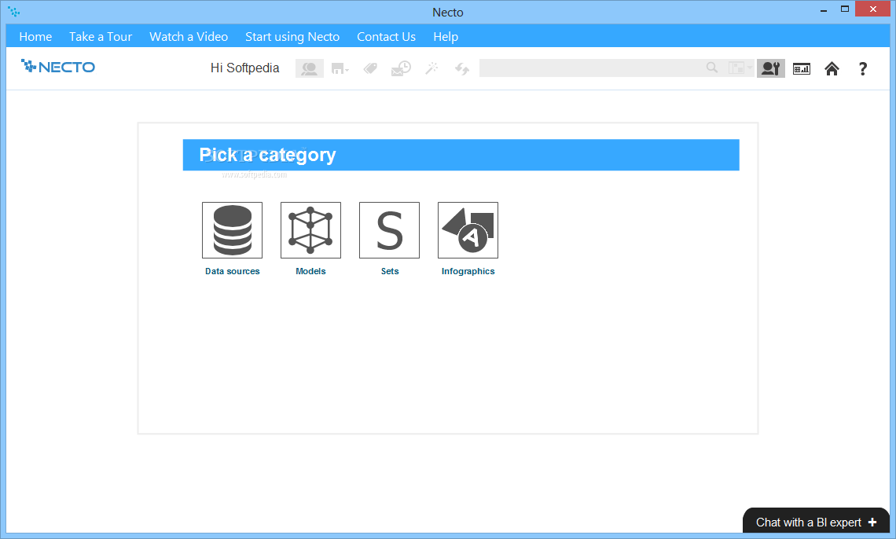Click the users icon beside Hi Softpedia
Screen dimensions: 896x539
click(309, 68)
